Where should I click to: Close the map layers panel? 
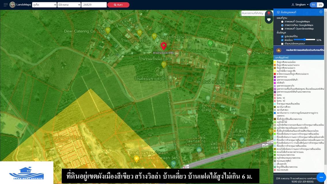[x=321, y=12]
